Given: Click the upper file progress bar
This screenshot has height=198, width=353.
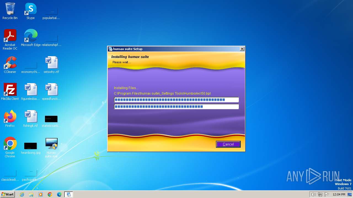Looking at the screenshot, I should pos(176,100).
